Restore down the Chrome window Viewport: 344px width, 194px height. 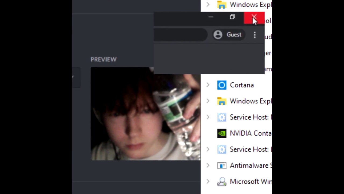232,18
